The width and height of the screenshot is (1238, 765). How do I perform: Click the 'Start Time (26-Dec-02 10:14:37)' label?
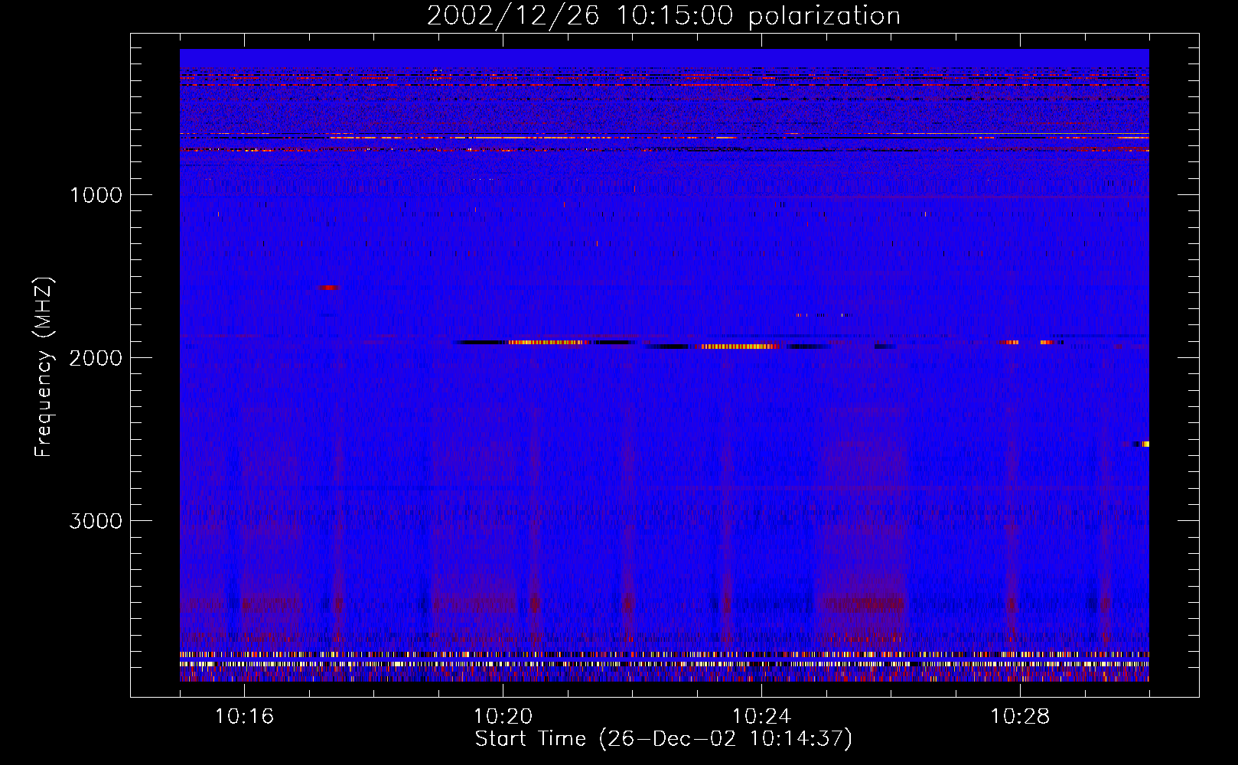coord(663,739)
